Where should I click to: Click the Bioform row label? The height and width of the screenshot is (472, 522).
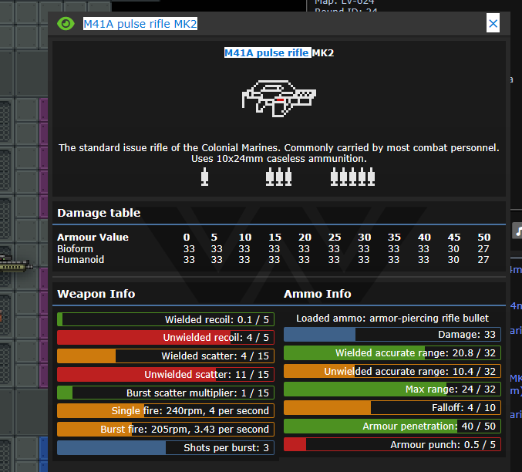[x=75, y=249]
